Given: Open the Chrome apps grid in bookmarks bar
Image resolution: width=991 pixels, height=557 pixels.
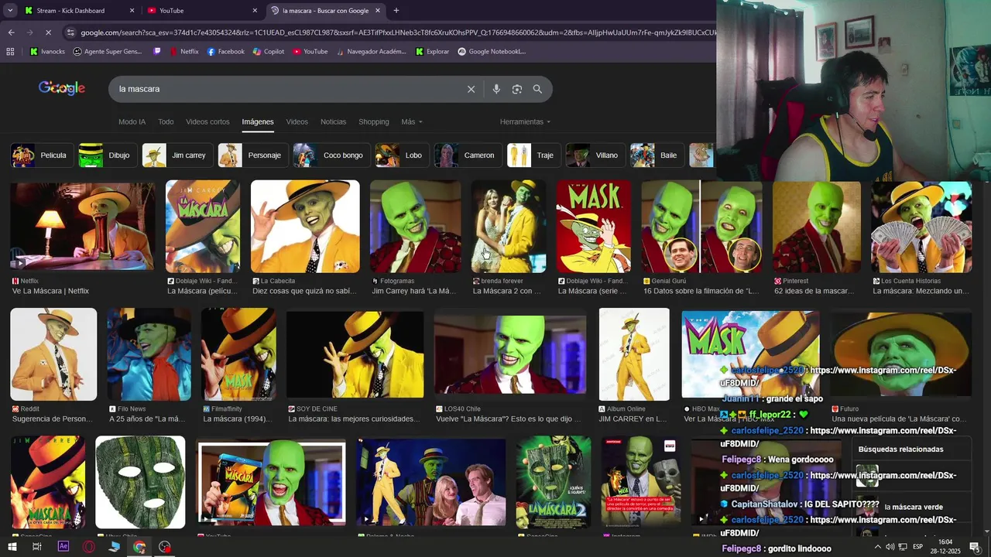Looking at the screenshot, I should 10,52.
